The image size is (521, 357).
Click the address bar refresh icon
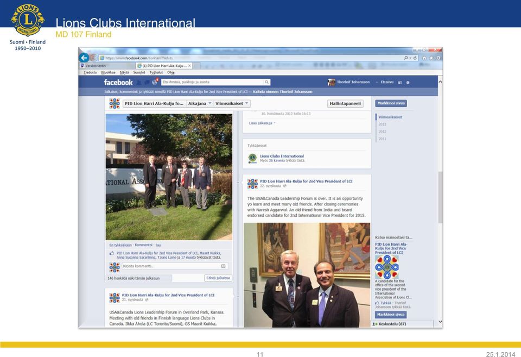[x=415, y=58]
